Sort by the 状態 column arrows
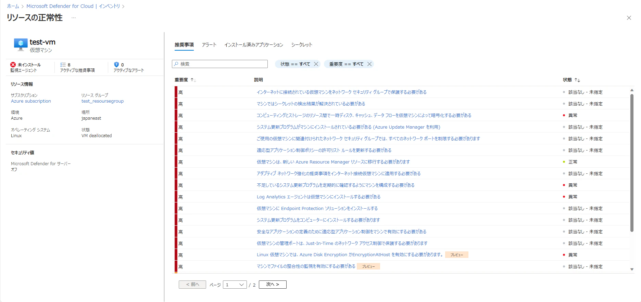The image size is (641, 302). pos(577,80)
